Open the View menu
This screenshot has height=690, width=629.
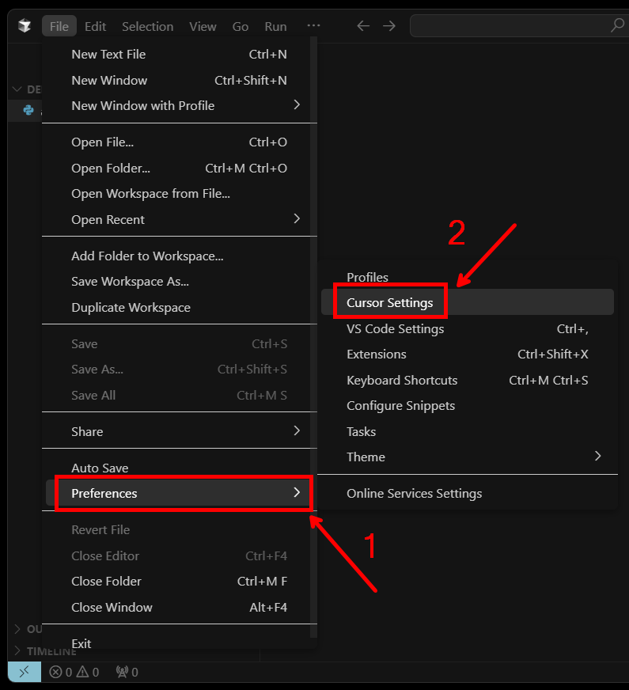click(x=203, y=26)
